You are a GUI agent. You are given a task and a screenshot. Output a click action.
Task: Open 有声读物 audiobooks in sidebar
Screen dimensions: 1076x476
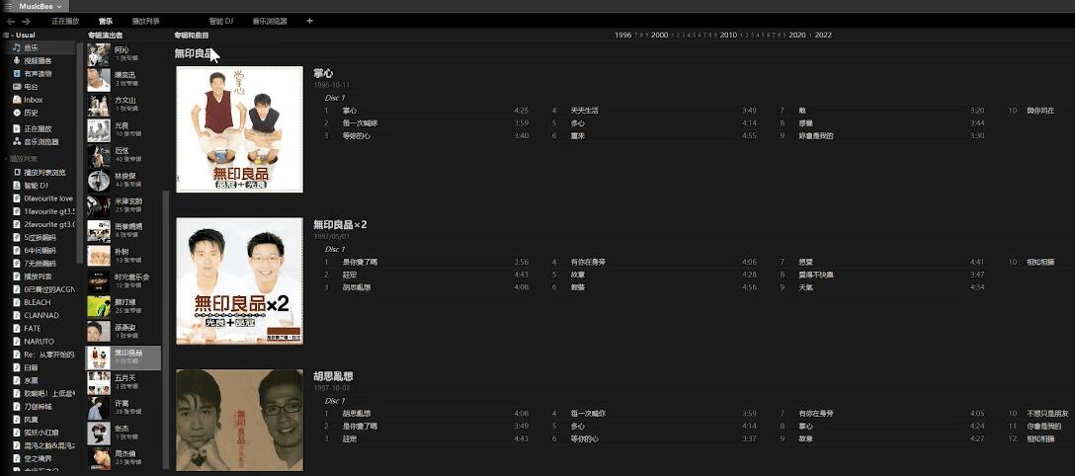point(39,74)
